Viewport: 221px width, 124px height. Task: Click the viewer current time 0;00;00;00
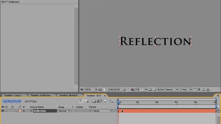click(114, 90)
